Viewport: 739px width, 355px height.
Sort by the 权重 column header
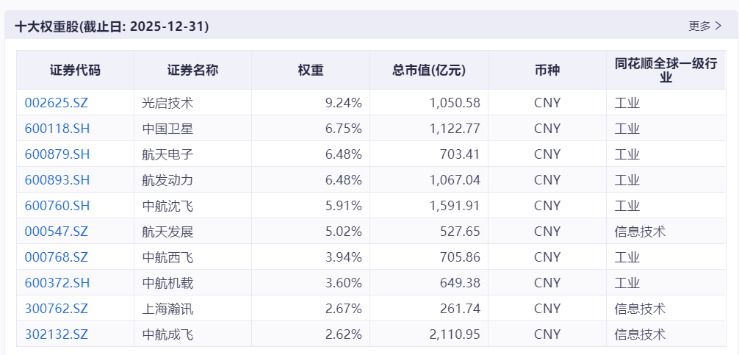(x=311, y=71)
